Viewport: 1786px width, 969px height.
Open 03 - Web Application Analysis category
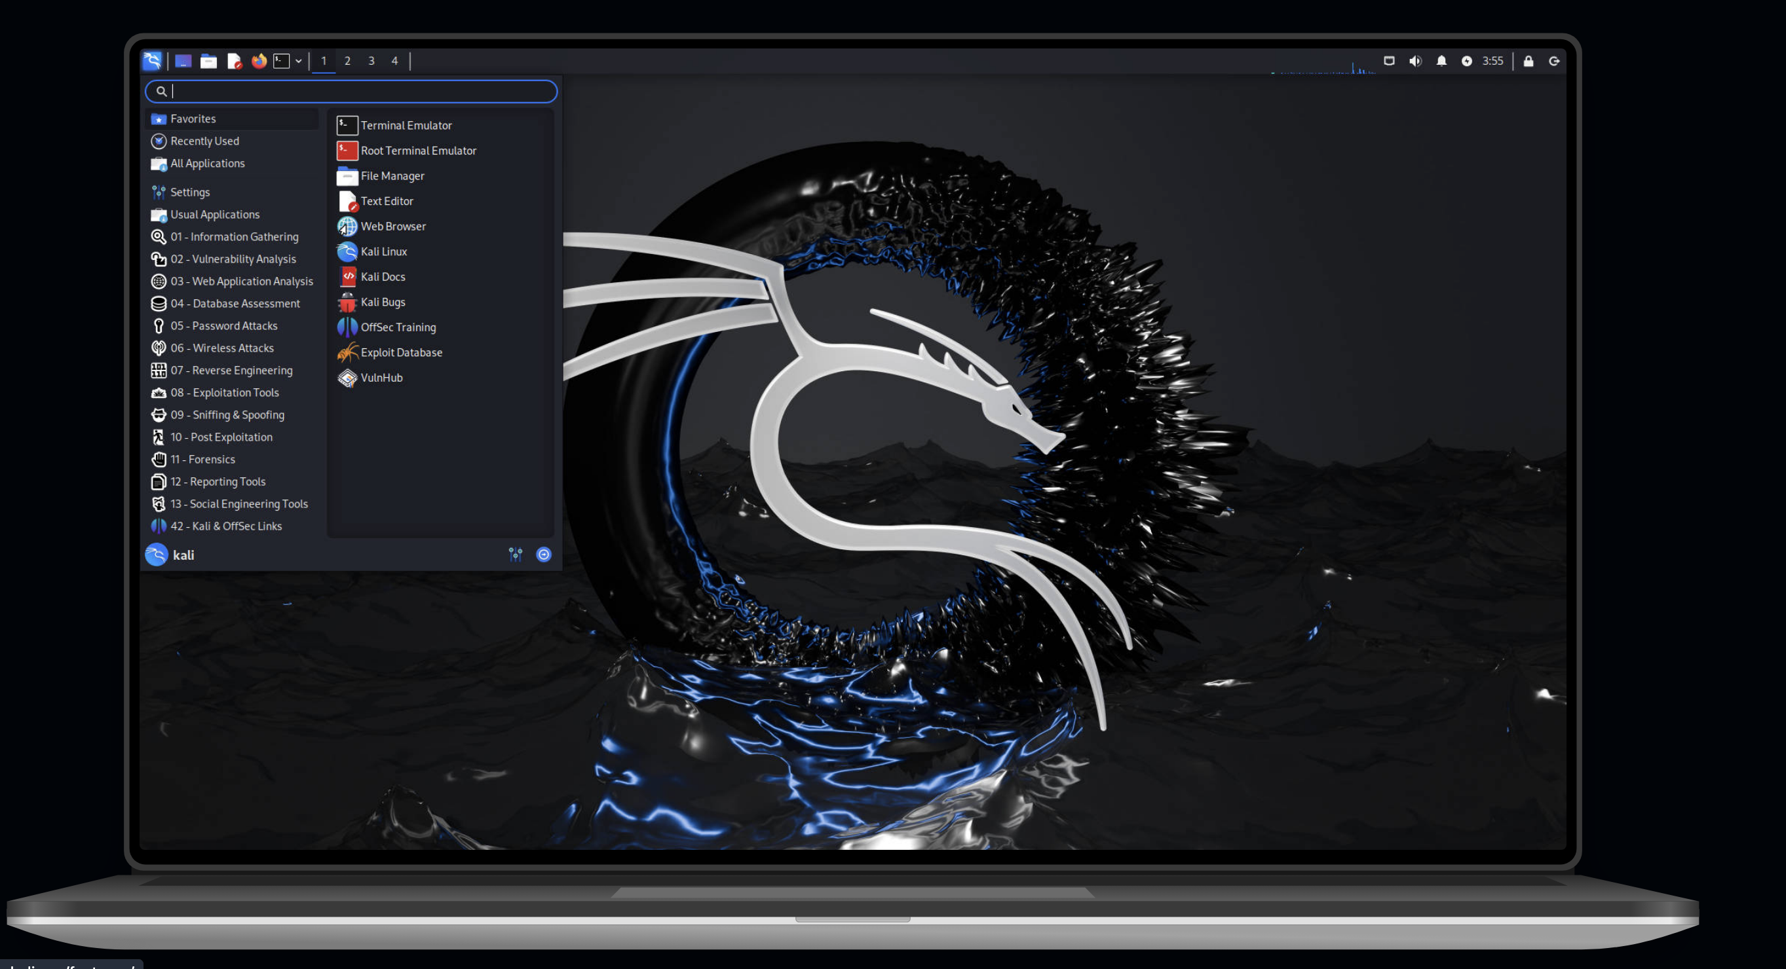233,282
